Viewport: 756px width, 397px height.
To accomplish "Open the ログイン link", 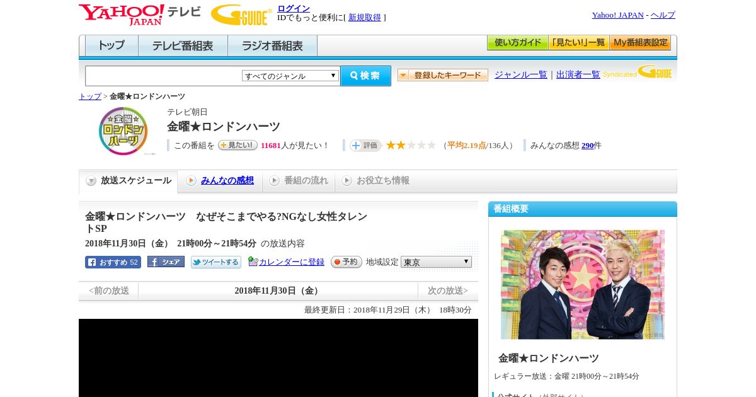I will pos(294,8).
